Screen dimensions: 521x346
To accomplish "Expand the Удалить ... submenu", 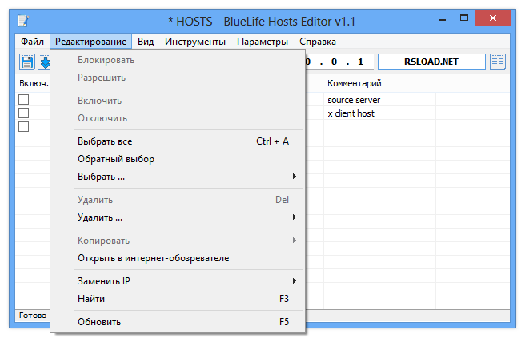I will click(189, 217).
